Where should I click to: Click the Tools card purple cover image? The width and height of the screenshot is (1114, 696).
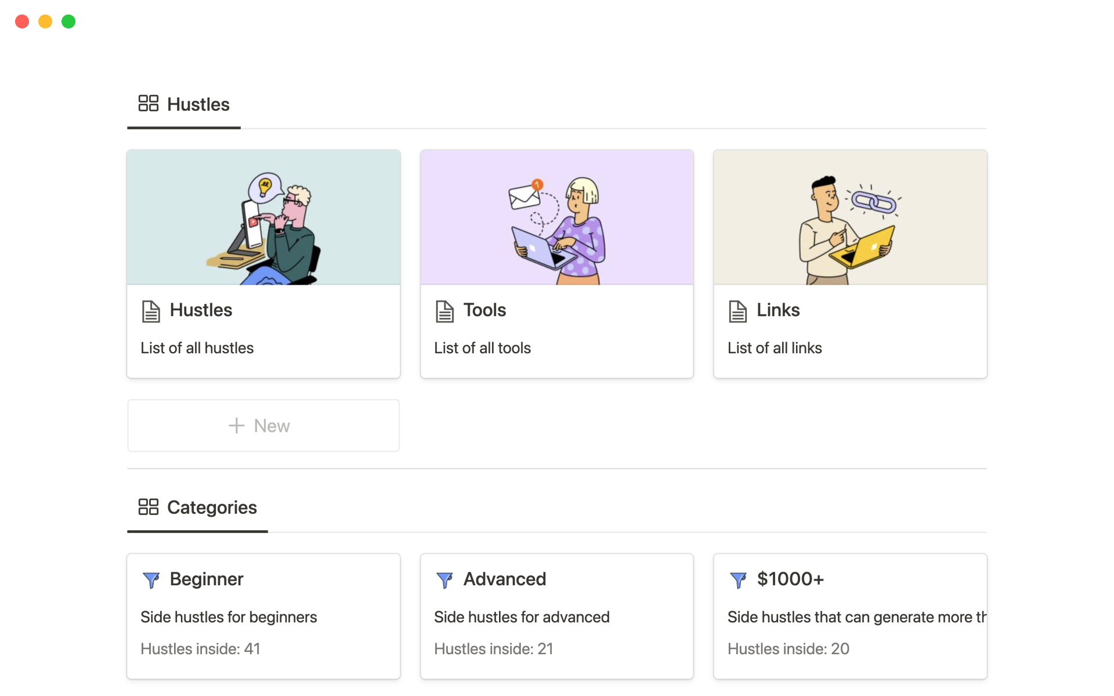pyautogui.click(x=556, y=217)
